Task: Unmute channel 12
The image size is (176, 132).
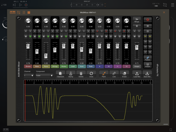Action: tap(124, 31)
